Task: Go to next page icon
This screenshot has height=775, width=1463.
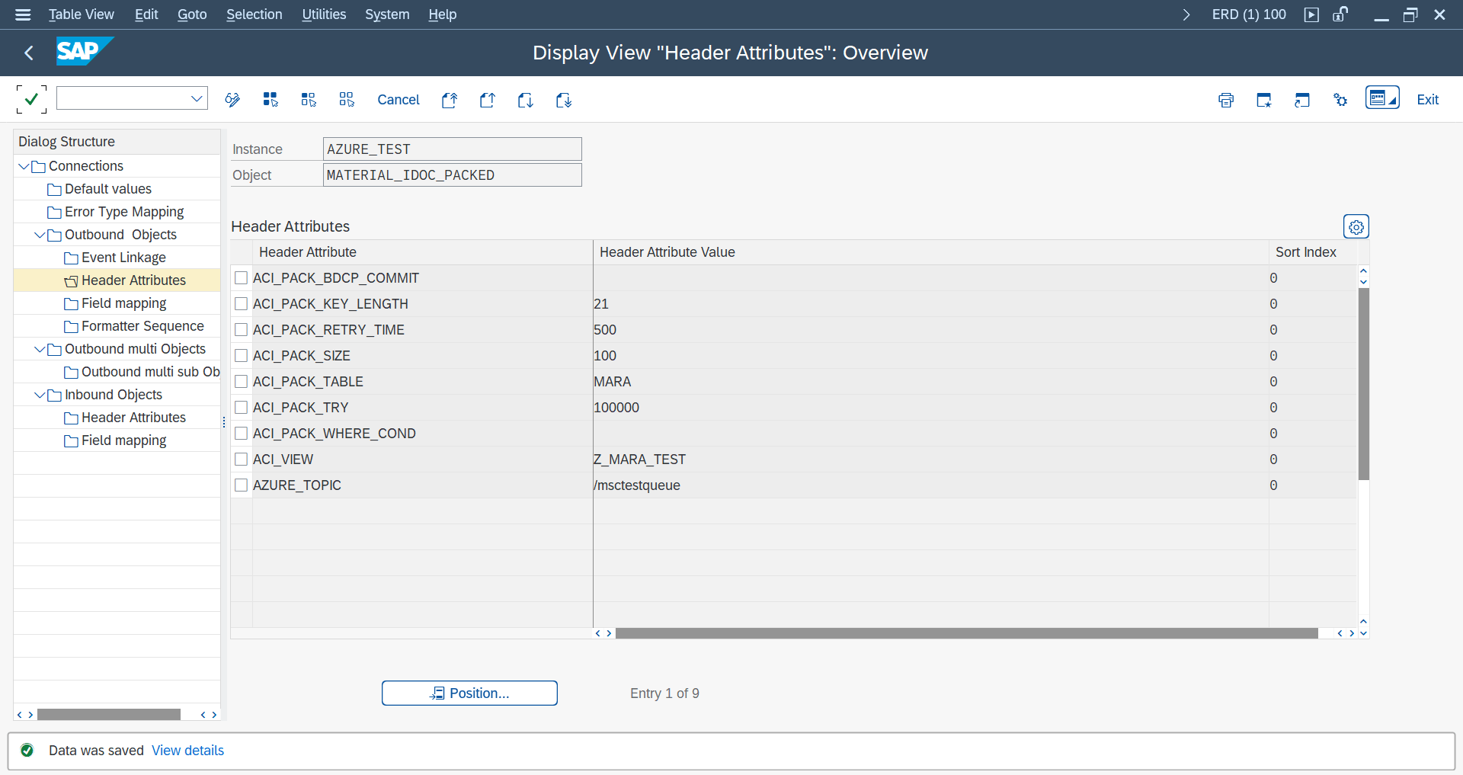Action: point(526,100)
